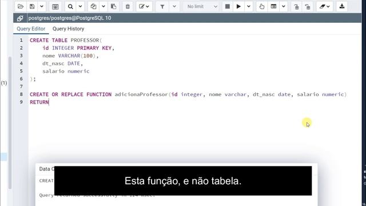Expand the find options dropdown arrow
The image size is (366, 206).
click(80, 6)
